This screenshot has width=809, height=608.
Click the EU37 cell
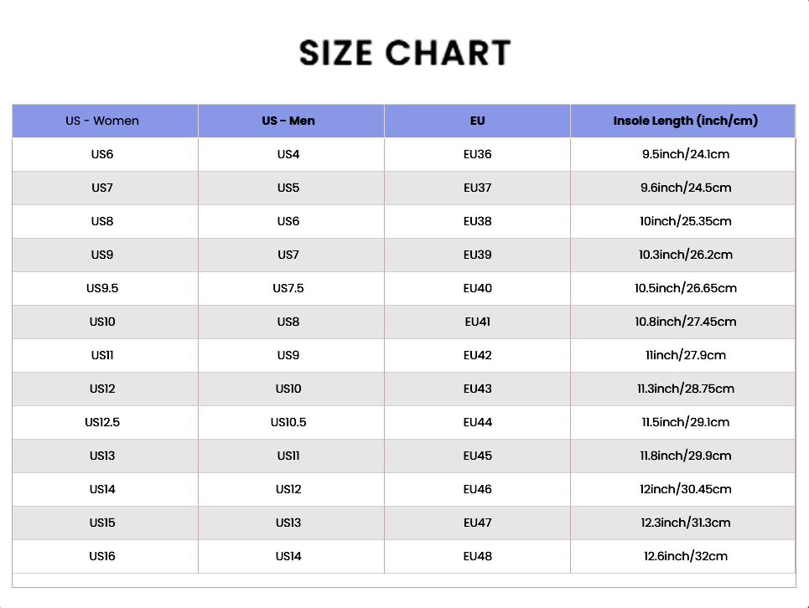click(477, 188)
